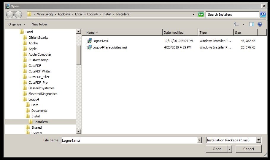The image size is (270, 160).
Task: Click Wyn Laidig in the breadcrumb path
Action: click(45, 14)
